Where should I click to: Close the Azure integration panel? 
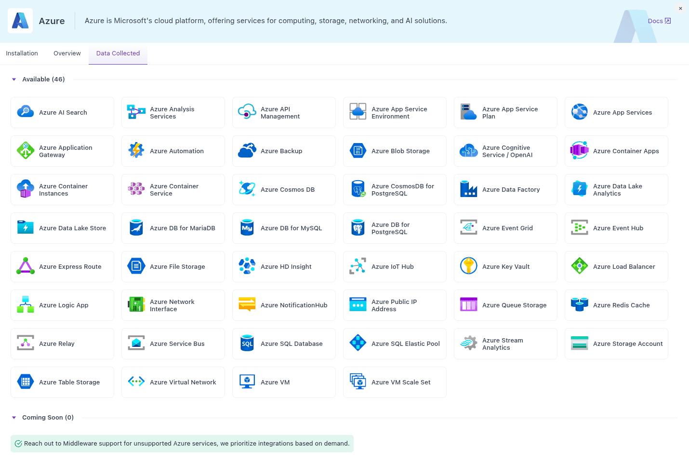click(680, 8)
